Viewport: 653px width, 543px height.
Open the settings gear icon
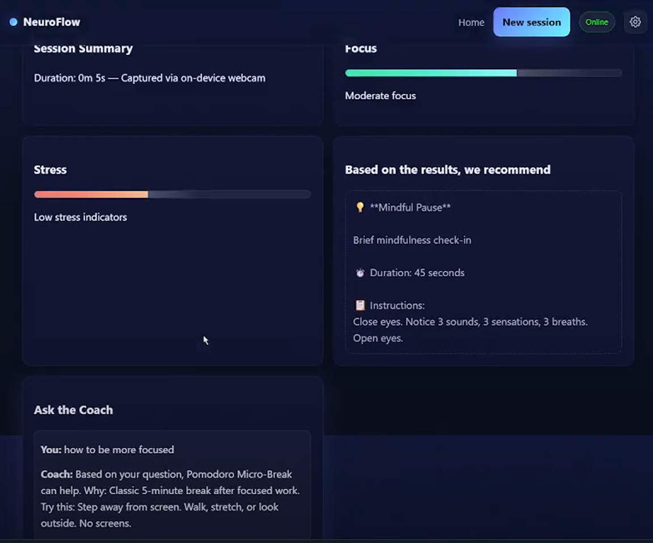pyautogui.click(x=635, y=22)
